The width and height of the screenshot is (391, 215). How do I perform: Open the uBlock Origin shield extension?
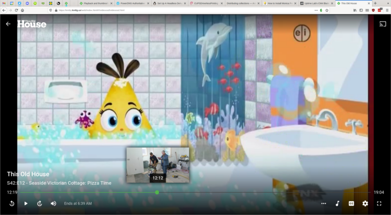pyautogui.click(x=373, y=10)
